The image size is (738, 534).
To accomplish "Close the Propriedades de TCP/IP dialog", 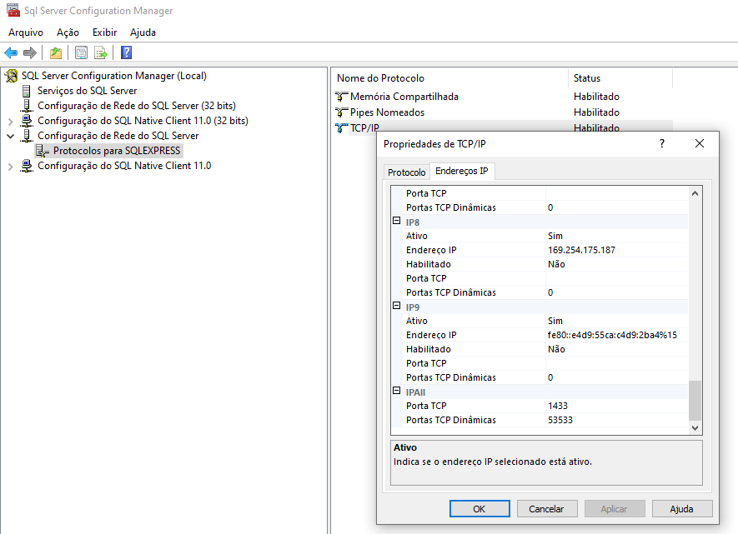I will click(x=700, y=144).
